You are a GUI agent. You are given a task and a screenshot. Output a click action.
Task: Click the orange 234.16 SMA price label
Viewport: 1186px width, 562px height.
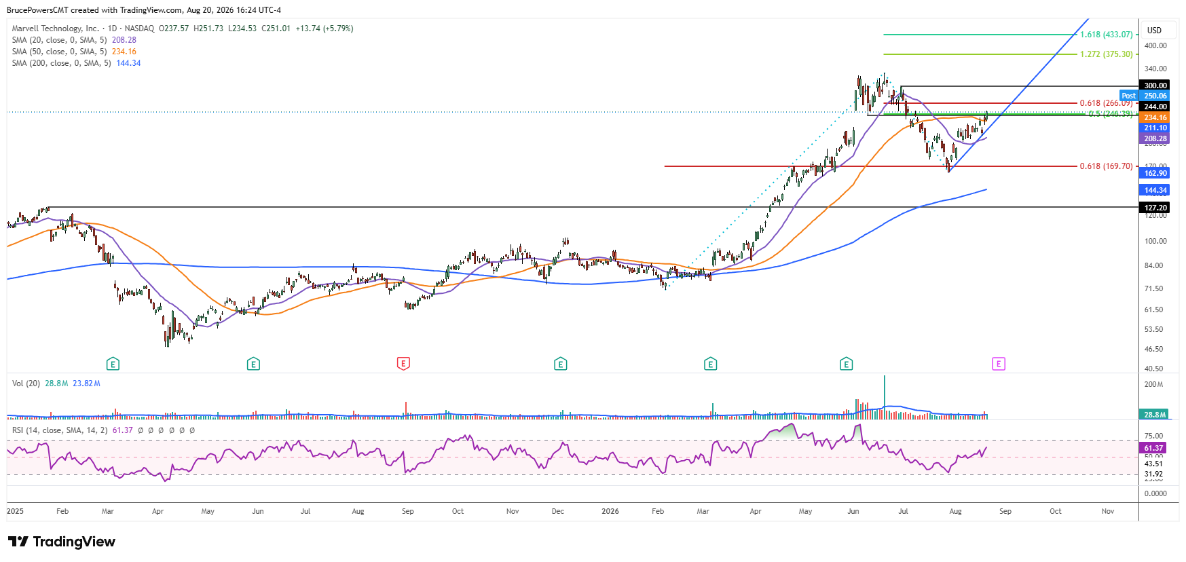click(1154, 117)
